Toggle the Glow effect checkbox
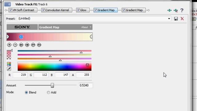The height and width of the screenshot is (111, 197). [78, 10]
